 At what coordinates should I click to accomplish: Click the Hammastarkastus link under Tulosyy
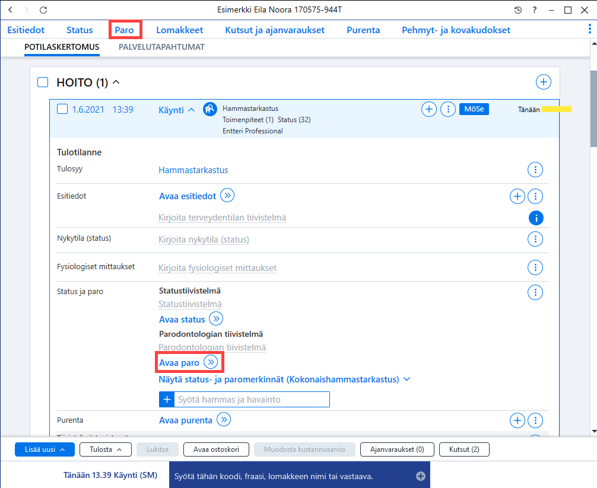coord(193,170)
